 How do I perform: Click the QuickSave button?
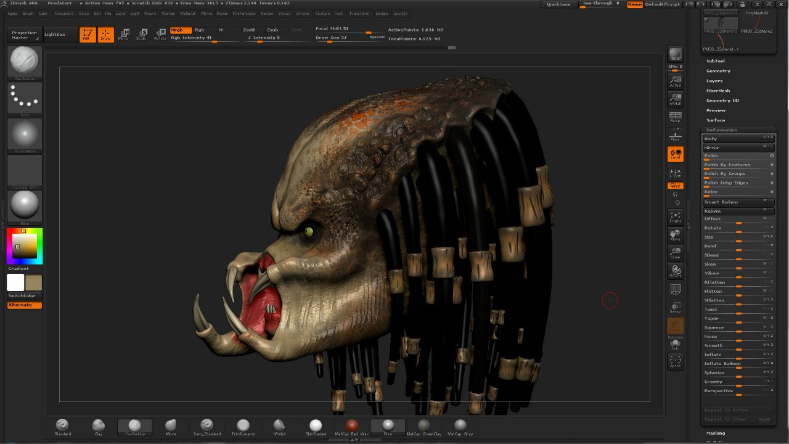[558, 4]
